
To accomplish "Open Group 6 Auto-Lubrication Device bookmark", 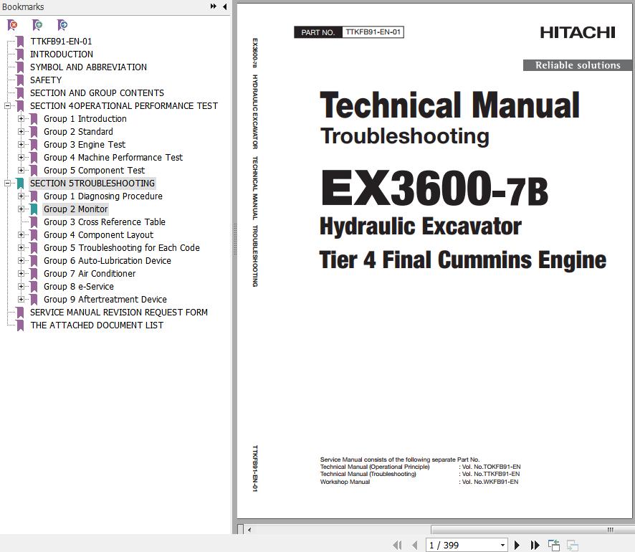I will [x=108, y=260].
